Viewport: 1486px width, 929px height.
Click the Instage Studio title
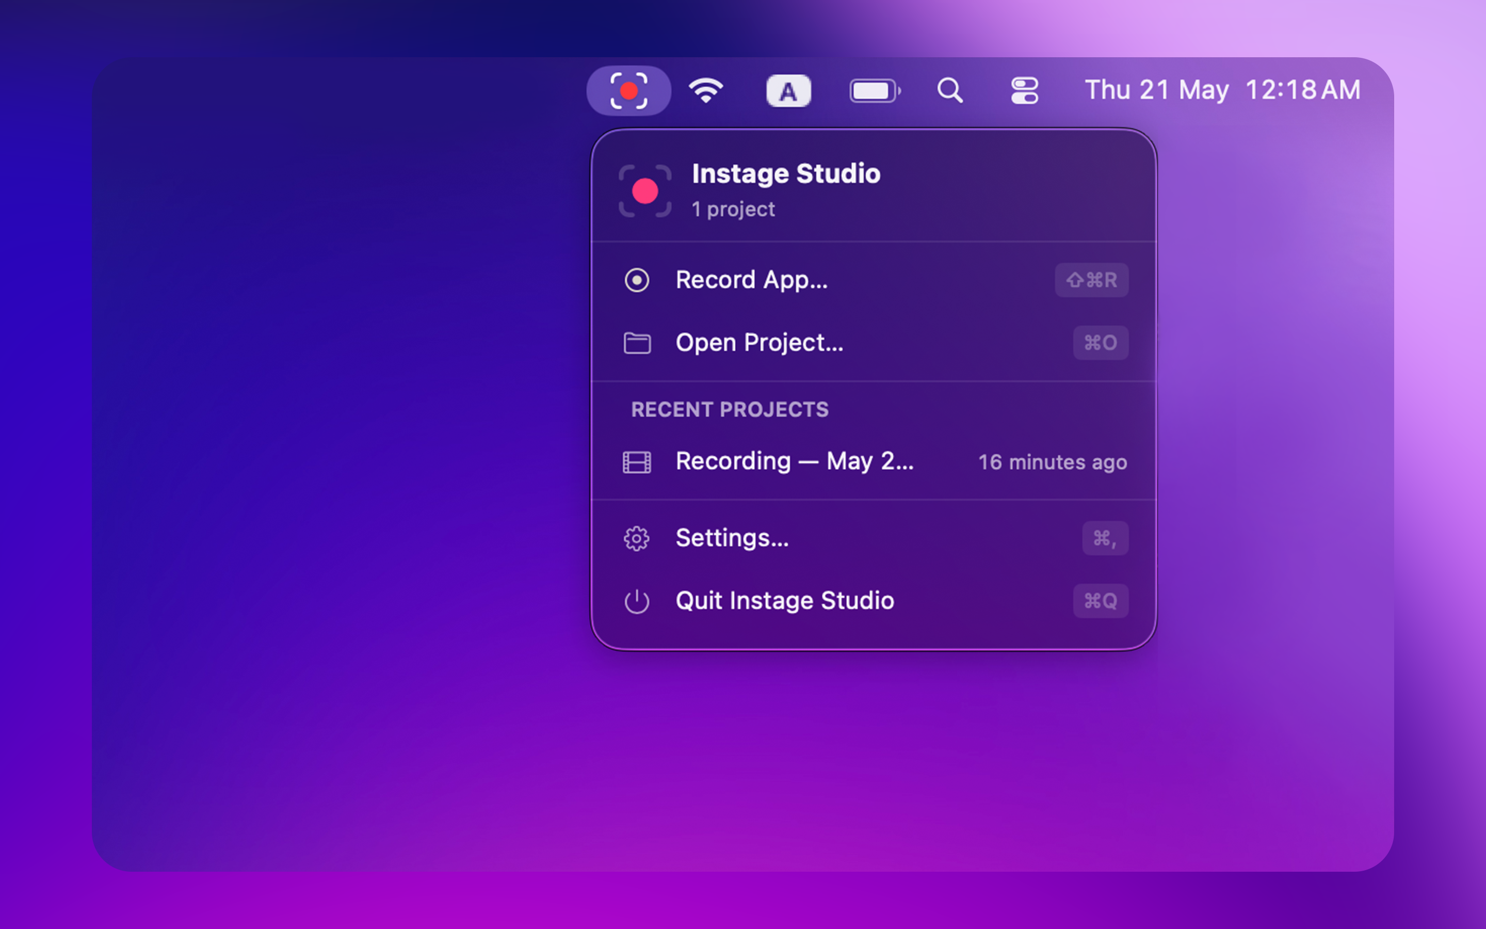click(786, 174)
